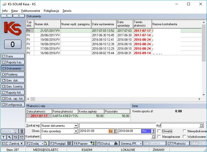This screenshot has width=207, height=152.
Task: Open C7 Raporty fisk. module
Action: coord(13,93)
